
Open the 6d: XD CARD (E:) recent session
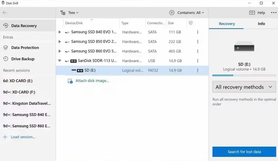point(18,81)
